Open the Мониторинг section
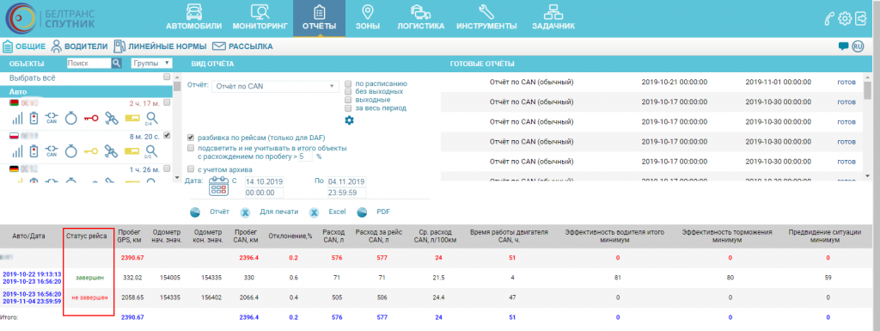This screenshot has height=331, width=880. tap(260, 17)
